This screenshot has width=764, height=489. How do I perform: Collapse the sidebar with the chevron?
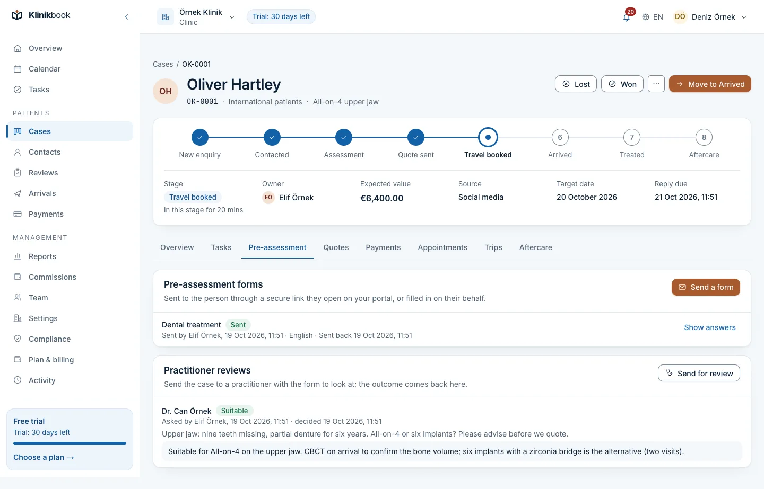pos(126,17)
